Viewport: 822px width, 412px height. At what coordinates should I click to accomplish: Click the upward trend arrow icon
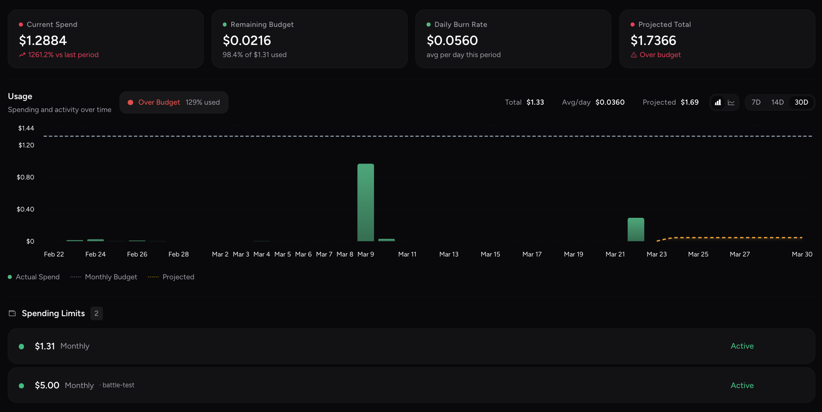coord(22,55)
